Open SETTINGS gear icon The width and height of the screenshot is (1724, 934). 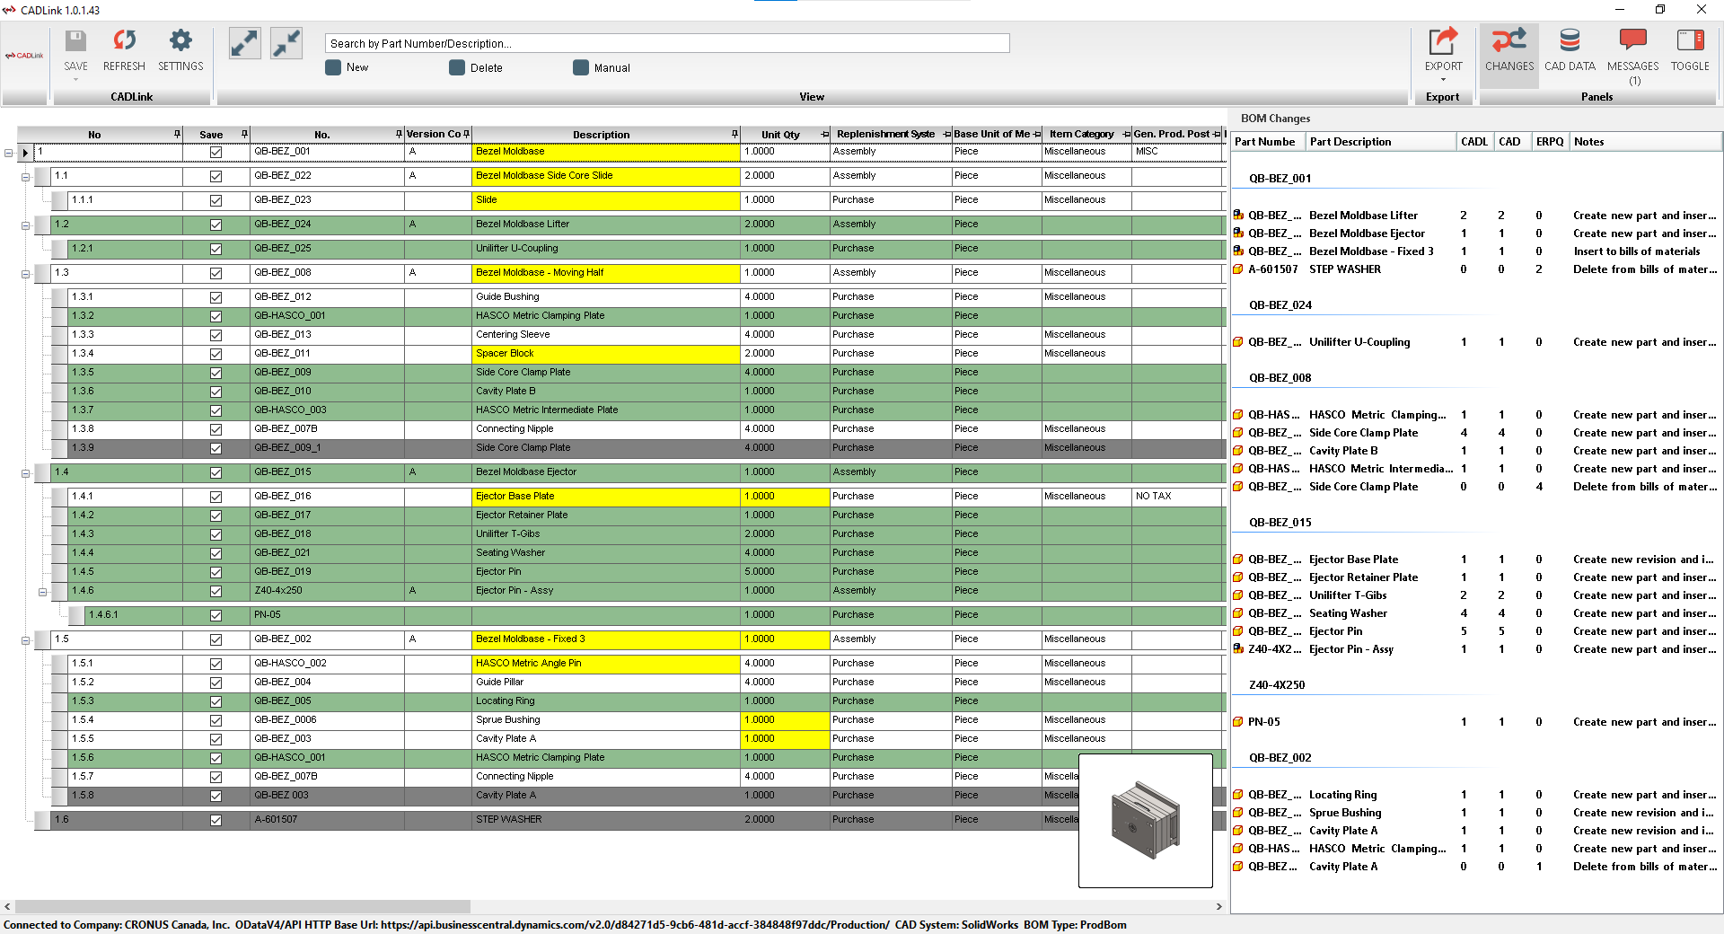point(180,40)
